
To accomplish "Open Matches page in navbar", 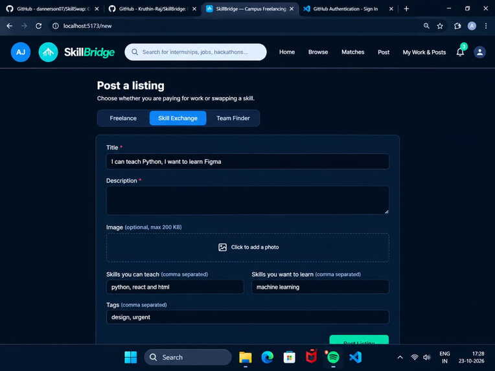I will click(x=353, y=52).
